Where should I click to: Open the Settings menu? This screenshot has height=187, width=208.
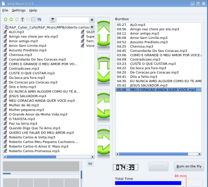19,10
